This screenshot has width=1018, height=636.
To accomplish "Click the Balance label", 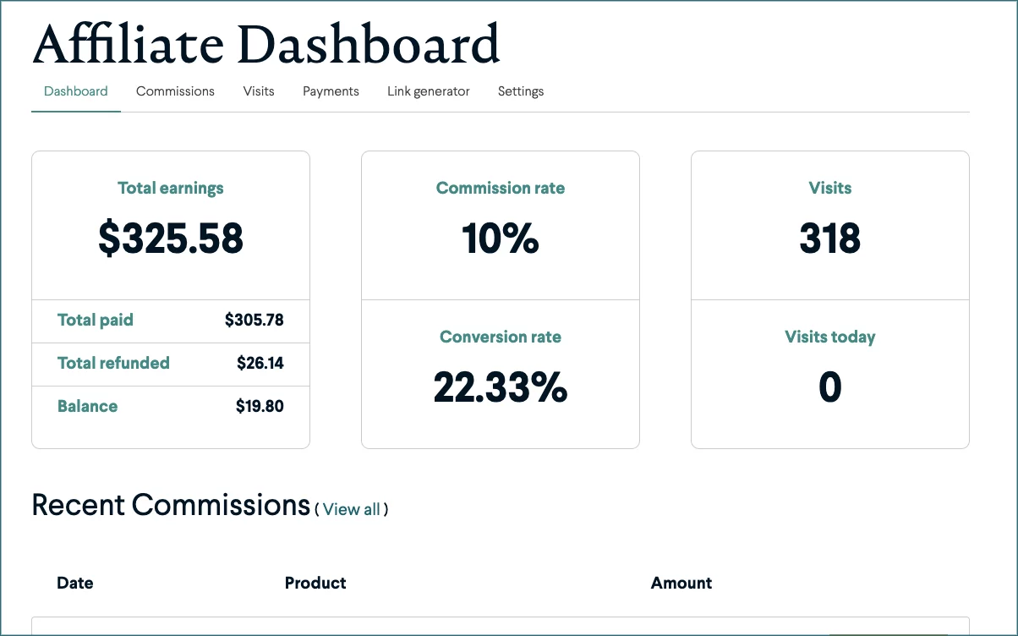I will (x=87, y=406).
